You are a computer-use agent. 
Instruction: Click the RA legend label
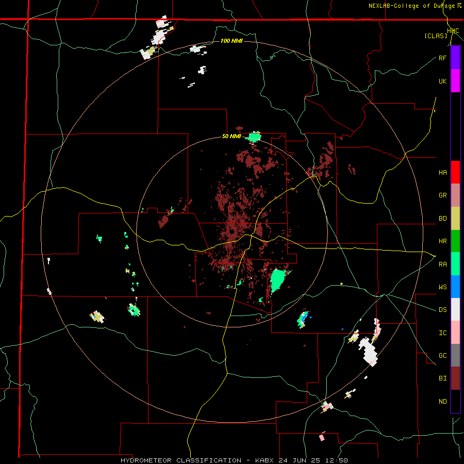(442, 264)
